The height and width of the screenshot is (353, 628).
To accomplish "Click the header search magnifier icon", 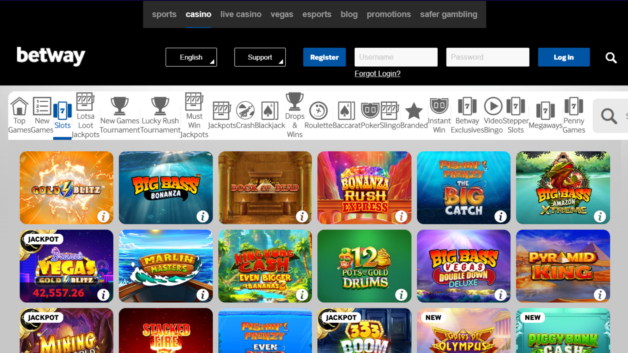I will click(611, 58).
